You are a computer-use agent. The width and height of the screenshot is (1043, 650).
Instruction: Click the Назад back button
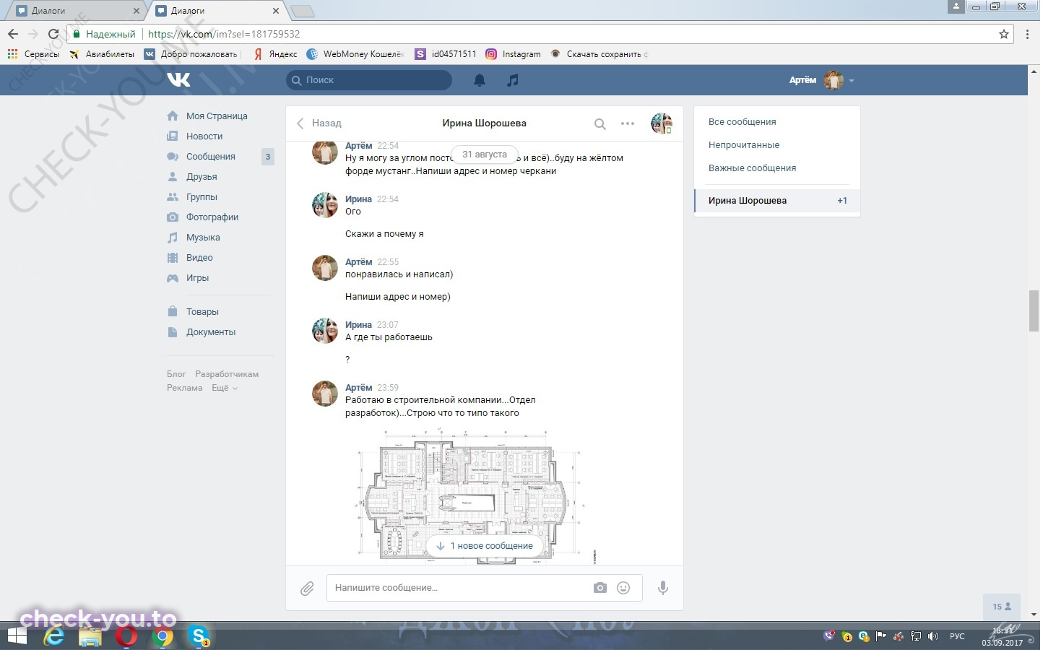pyautogui.click(x=319, y=123)
